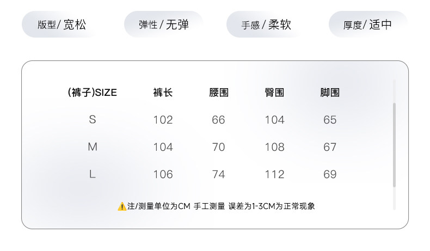This screenshot has height=251, width=430.
Task: Click the (裤子)SIZE column header
Action: (x=93, y=93)
